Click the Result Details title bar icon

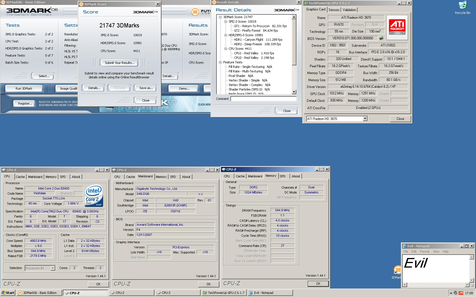pyautogui.click(x=214, y=2)
